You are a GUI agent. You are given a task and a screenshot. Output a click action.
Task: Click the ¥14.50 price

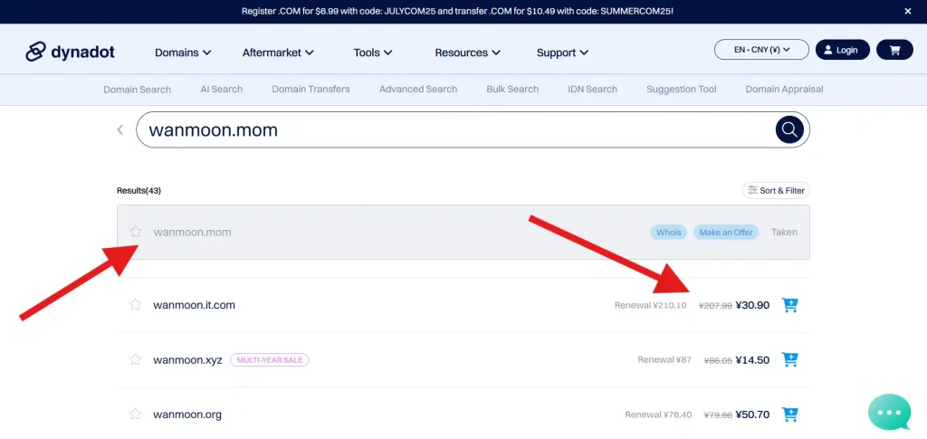tap(752, 360)
